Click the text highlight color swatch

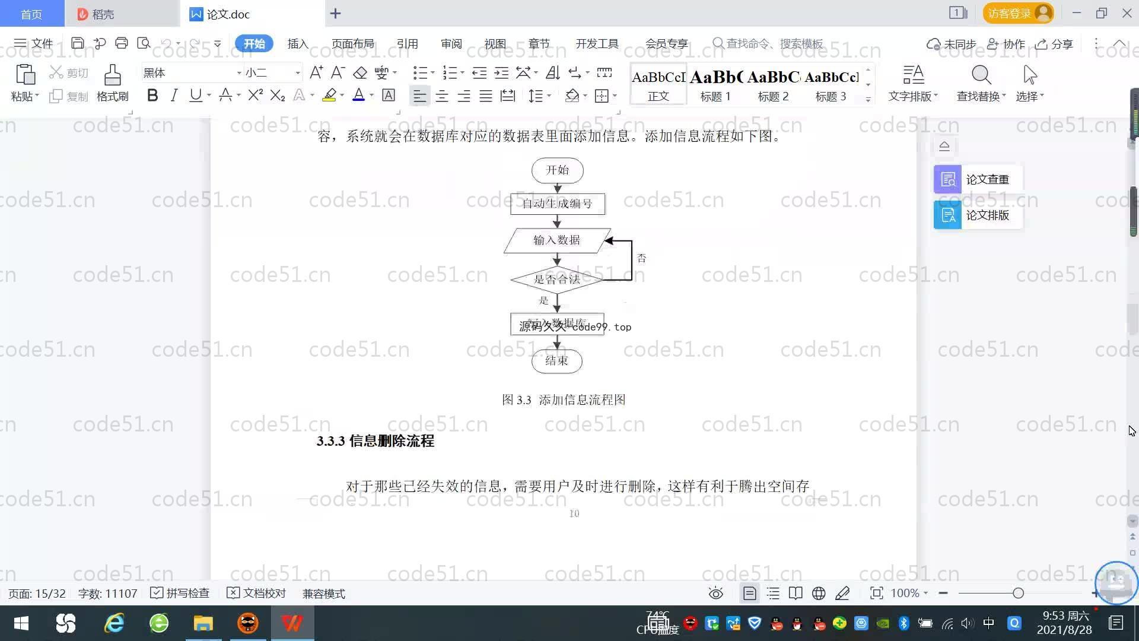click(x=329, y=95)
